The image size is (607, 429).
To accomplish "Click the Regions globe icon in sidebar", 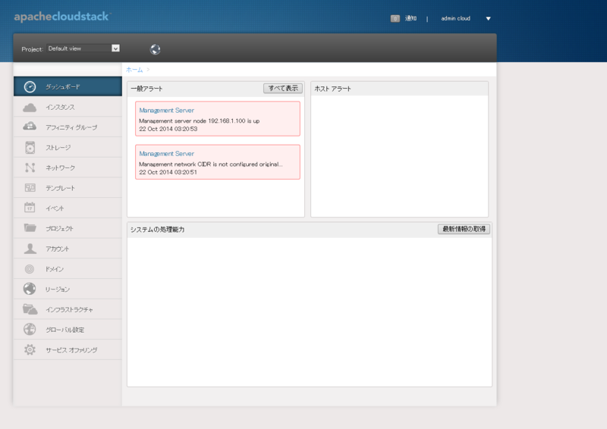I will pos(30,289).
